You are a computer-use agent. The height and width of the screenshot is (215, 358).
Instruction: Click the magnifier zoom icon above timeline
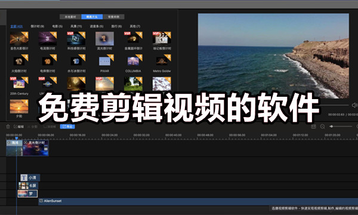pyautogui.click(x=322, y=127)
